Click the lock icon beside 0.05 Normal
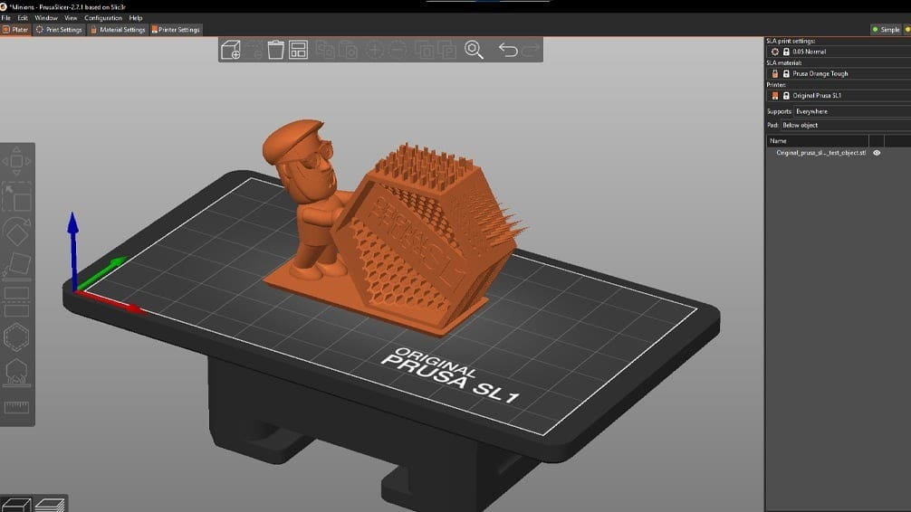Viewport: 911px width, 512px height. pos(786,52)
